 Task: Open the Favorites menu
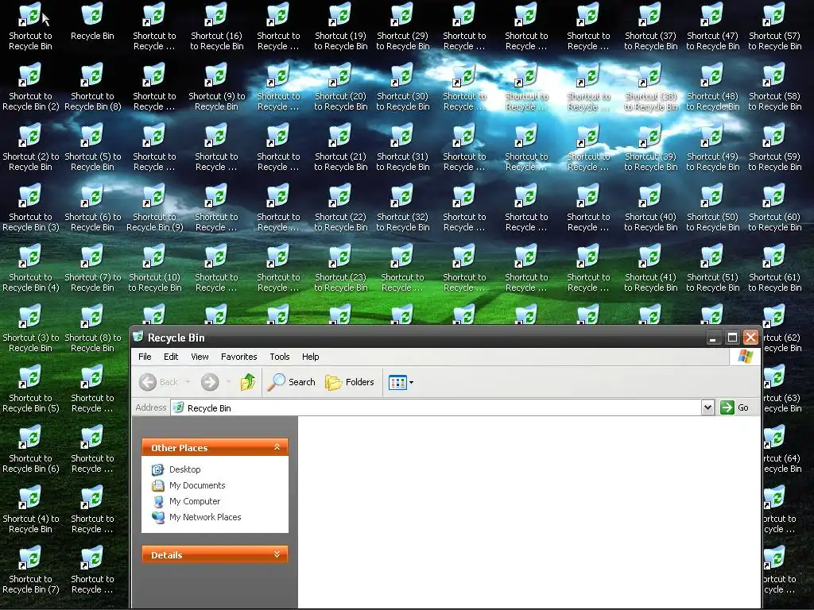pyautogui.click(x=238, y=357)
